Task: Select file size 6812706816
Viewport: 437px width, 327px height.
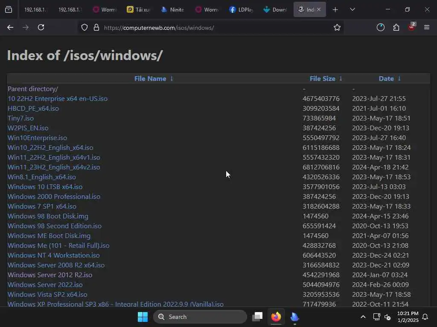Action: point(321,167)
